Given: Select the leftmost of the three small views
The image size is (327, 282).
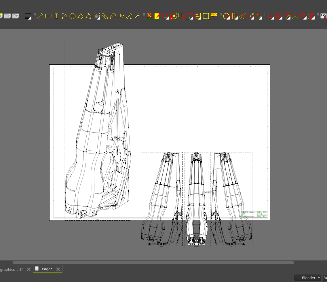Looking at the screenshot, I should coord(161,199).
